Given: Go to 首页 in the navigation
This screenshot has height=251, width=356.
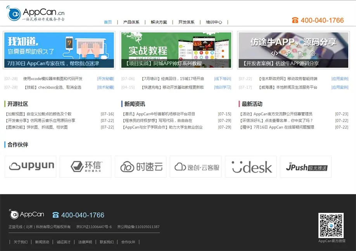Looking at the screenshot, I should (x=108, y=22).
